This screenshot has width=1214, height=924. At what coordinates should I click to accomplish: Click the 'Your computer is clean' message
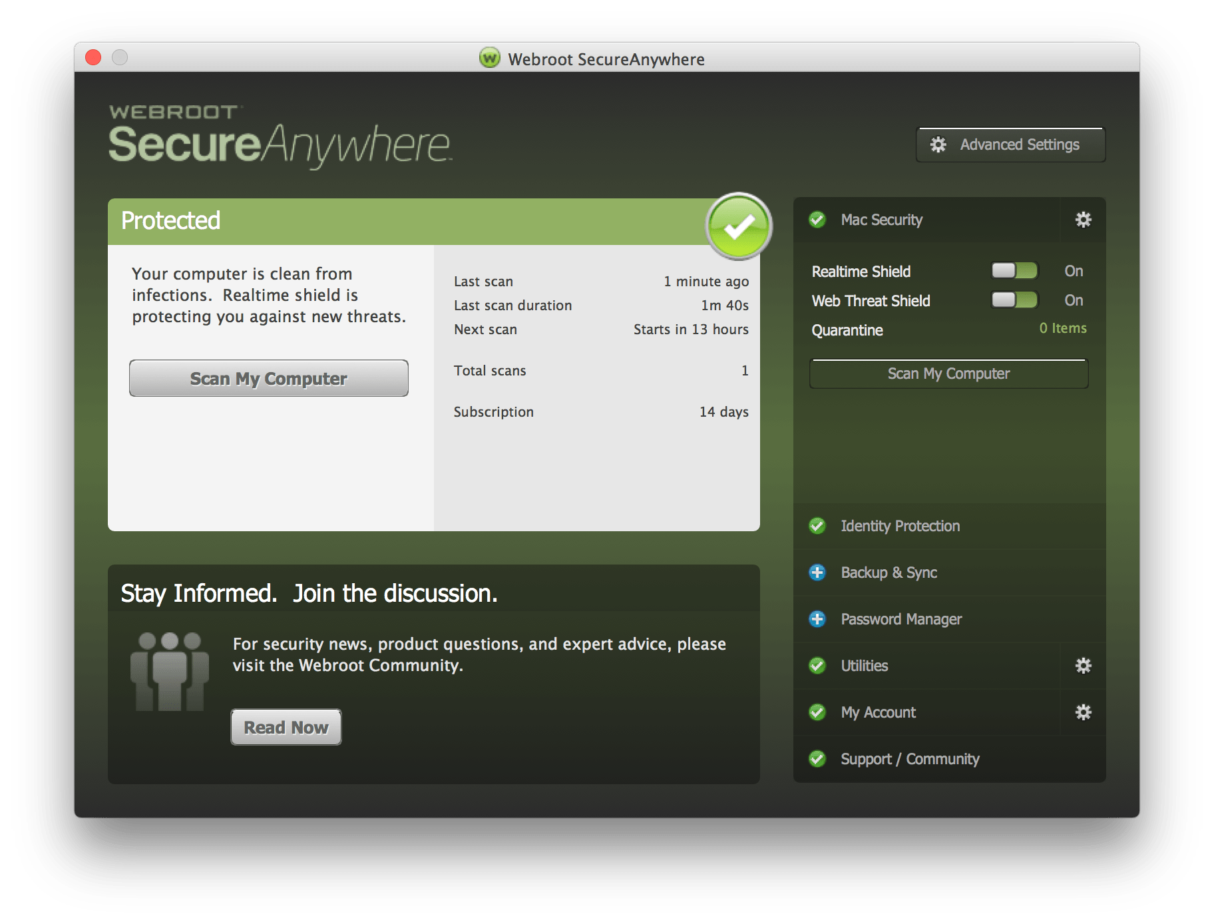tap(269, 295)
